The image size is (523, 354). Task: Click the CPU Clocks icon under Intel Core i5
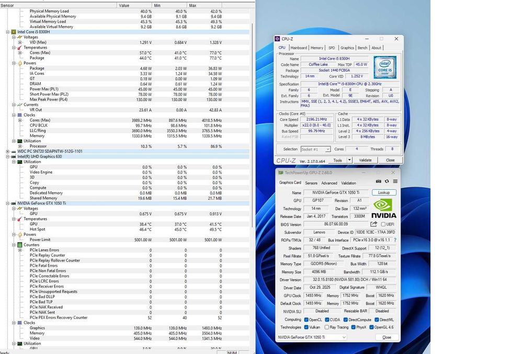click(x=20, y=115)
